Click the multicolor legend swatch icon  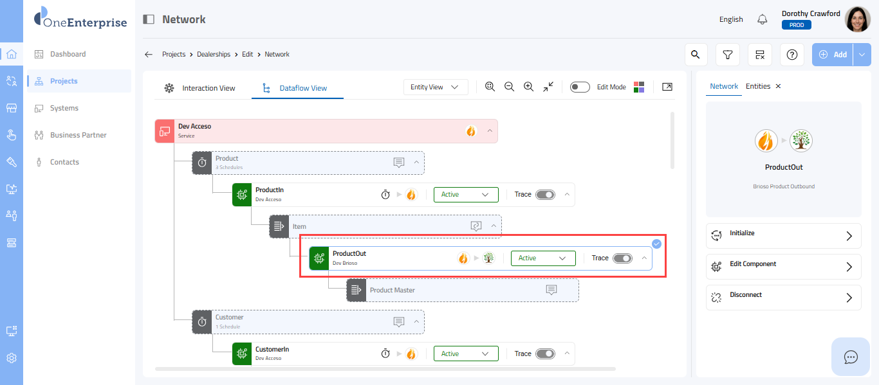pos(639,87)
